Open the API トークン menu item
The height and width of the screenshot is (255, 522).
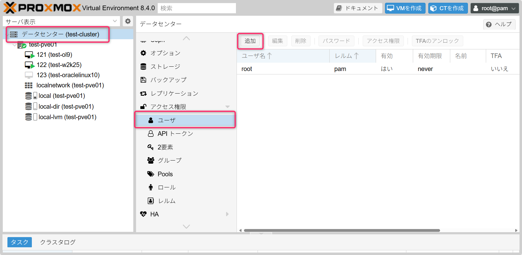[x=186, y=134]
